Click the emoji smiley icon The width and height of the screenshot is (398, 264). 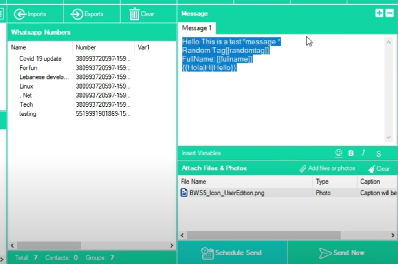pyautogui.click(x=338, y=153)
